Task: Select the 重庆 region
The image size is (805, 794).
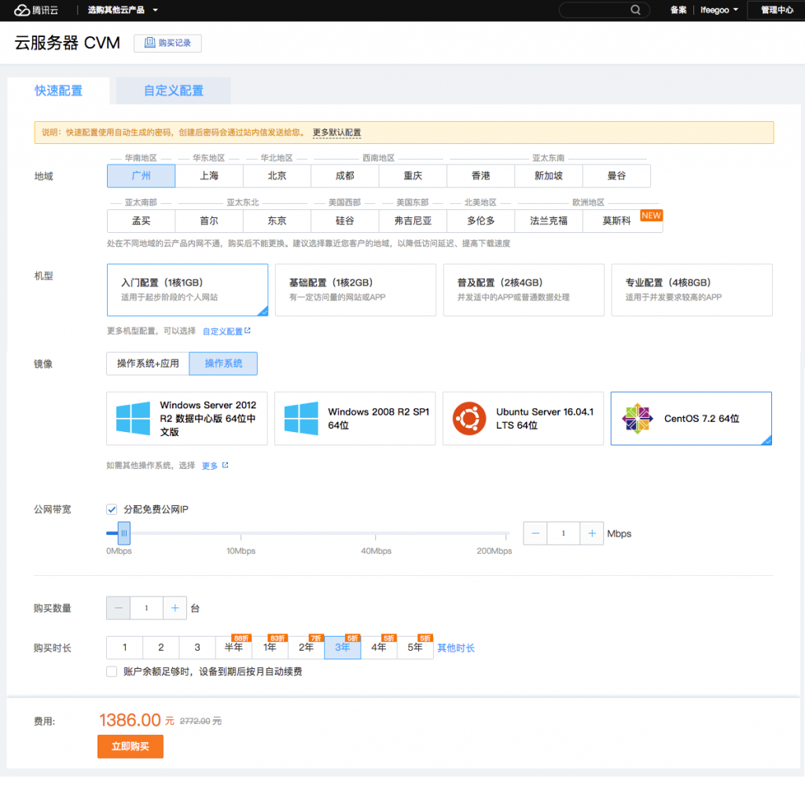Action: [413, 175]
